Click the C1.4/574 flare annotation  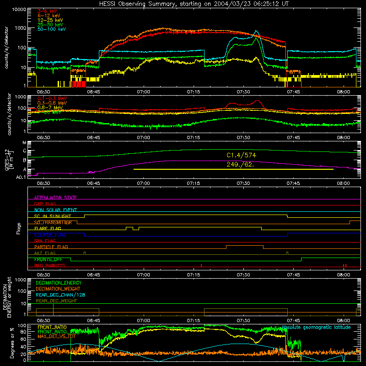(x=242, y=155)
